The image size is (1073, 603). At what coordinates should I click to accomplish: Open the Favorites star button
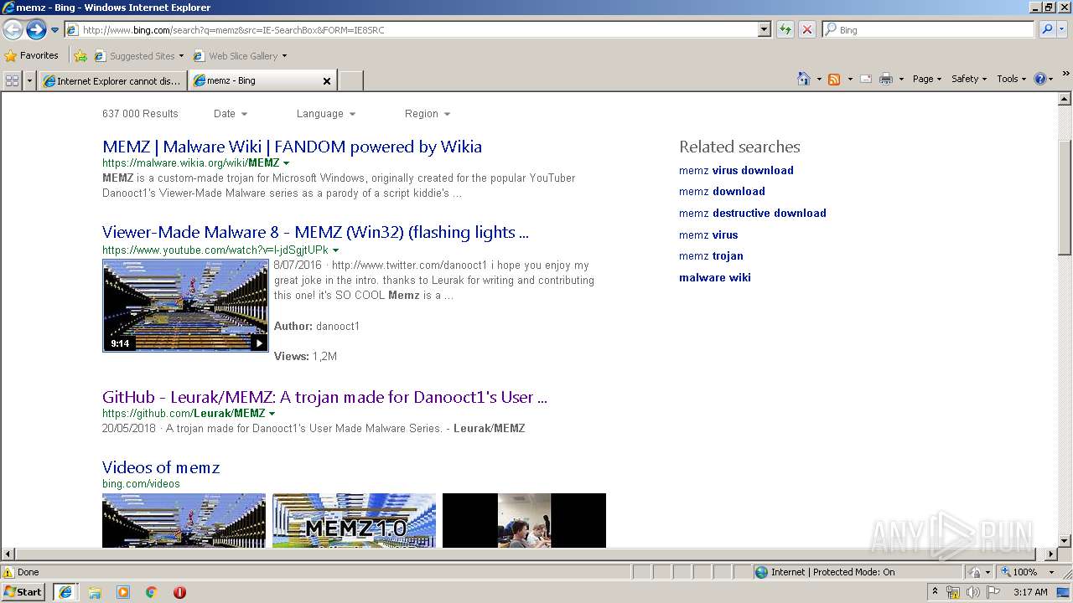click(31, 55)
